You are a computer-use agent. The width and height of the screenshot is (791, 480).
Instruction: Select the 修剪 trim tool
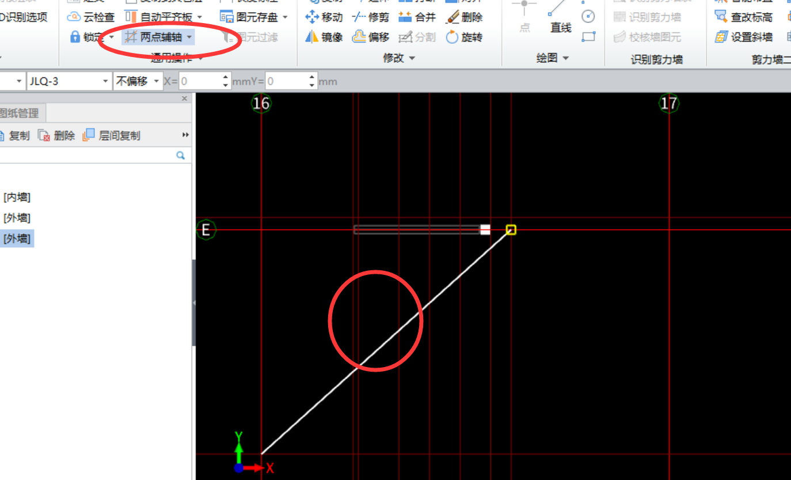pyautogui.click(x=371, y=17)
